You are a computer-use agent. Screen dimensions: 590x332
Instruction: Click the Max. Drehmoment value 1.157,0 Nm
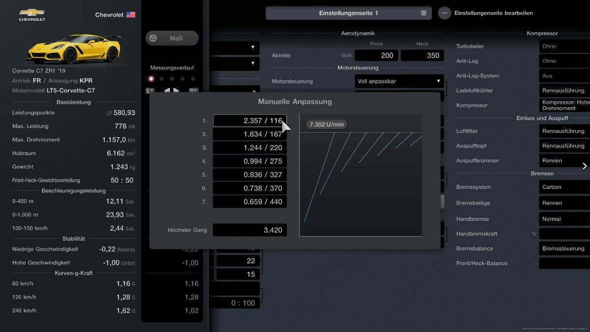click(x=118, y=140)
